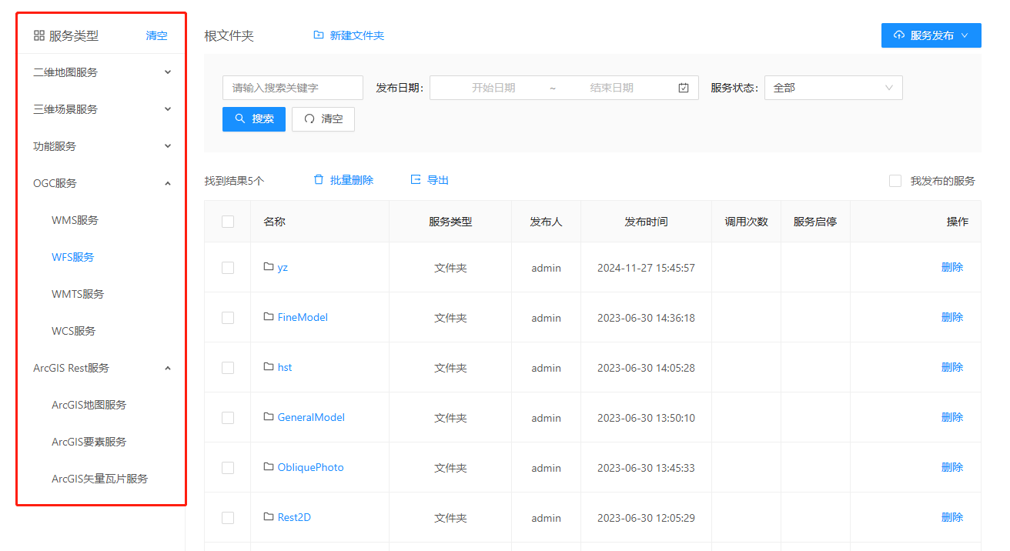Select ArcGIS要素服务 in the sidebar

pyautogui.click(x=89, y=442)
